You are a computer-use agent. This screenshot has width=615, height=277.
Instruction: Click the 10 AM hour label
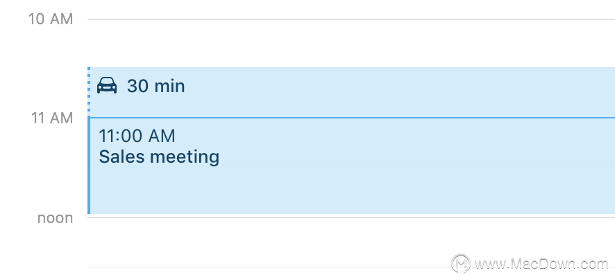[51, 19]
